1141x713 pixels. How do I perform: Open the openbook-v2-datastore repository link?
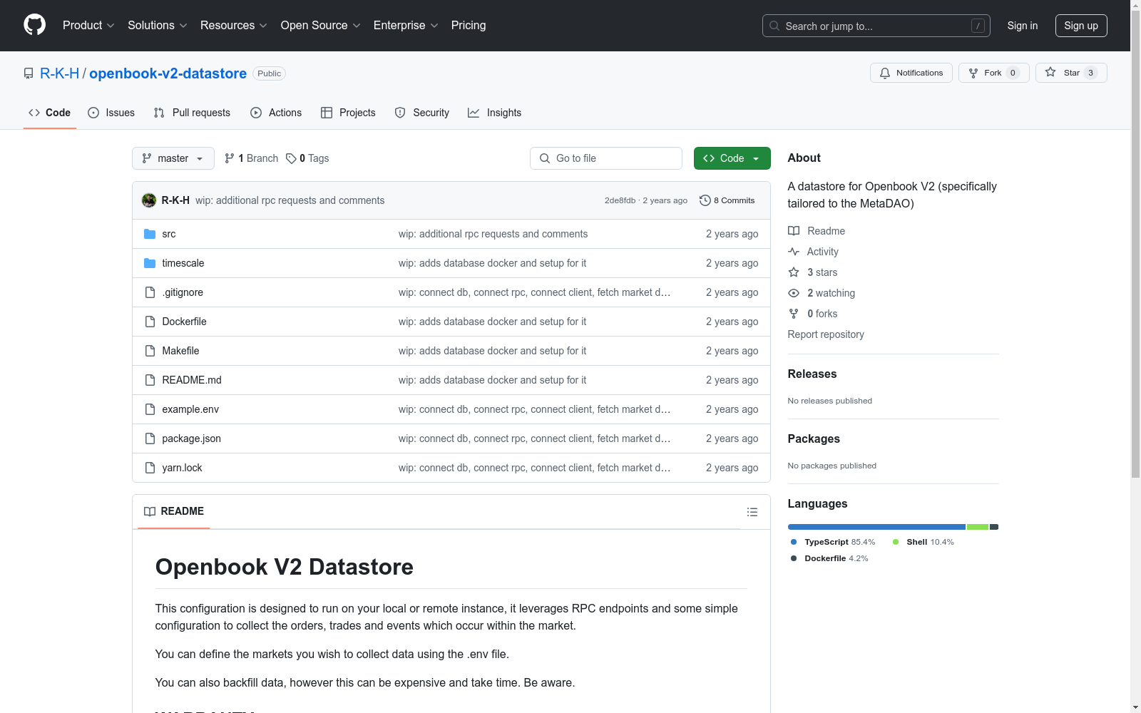[x=168, y=73]
